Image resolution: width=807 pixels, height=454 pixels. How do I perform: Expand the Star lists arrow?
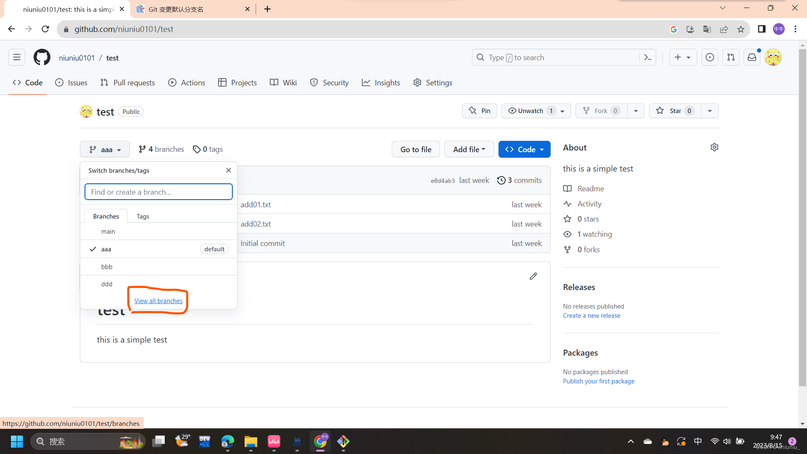709,111
